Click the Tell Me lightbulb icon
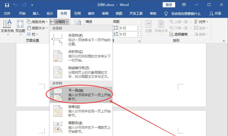Screen dimensions: 228x136 [166, 14]
